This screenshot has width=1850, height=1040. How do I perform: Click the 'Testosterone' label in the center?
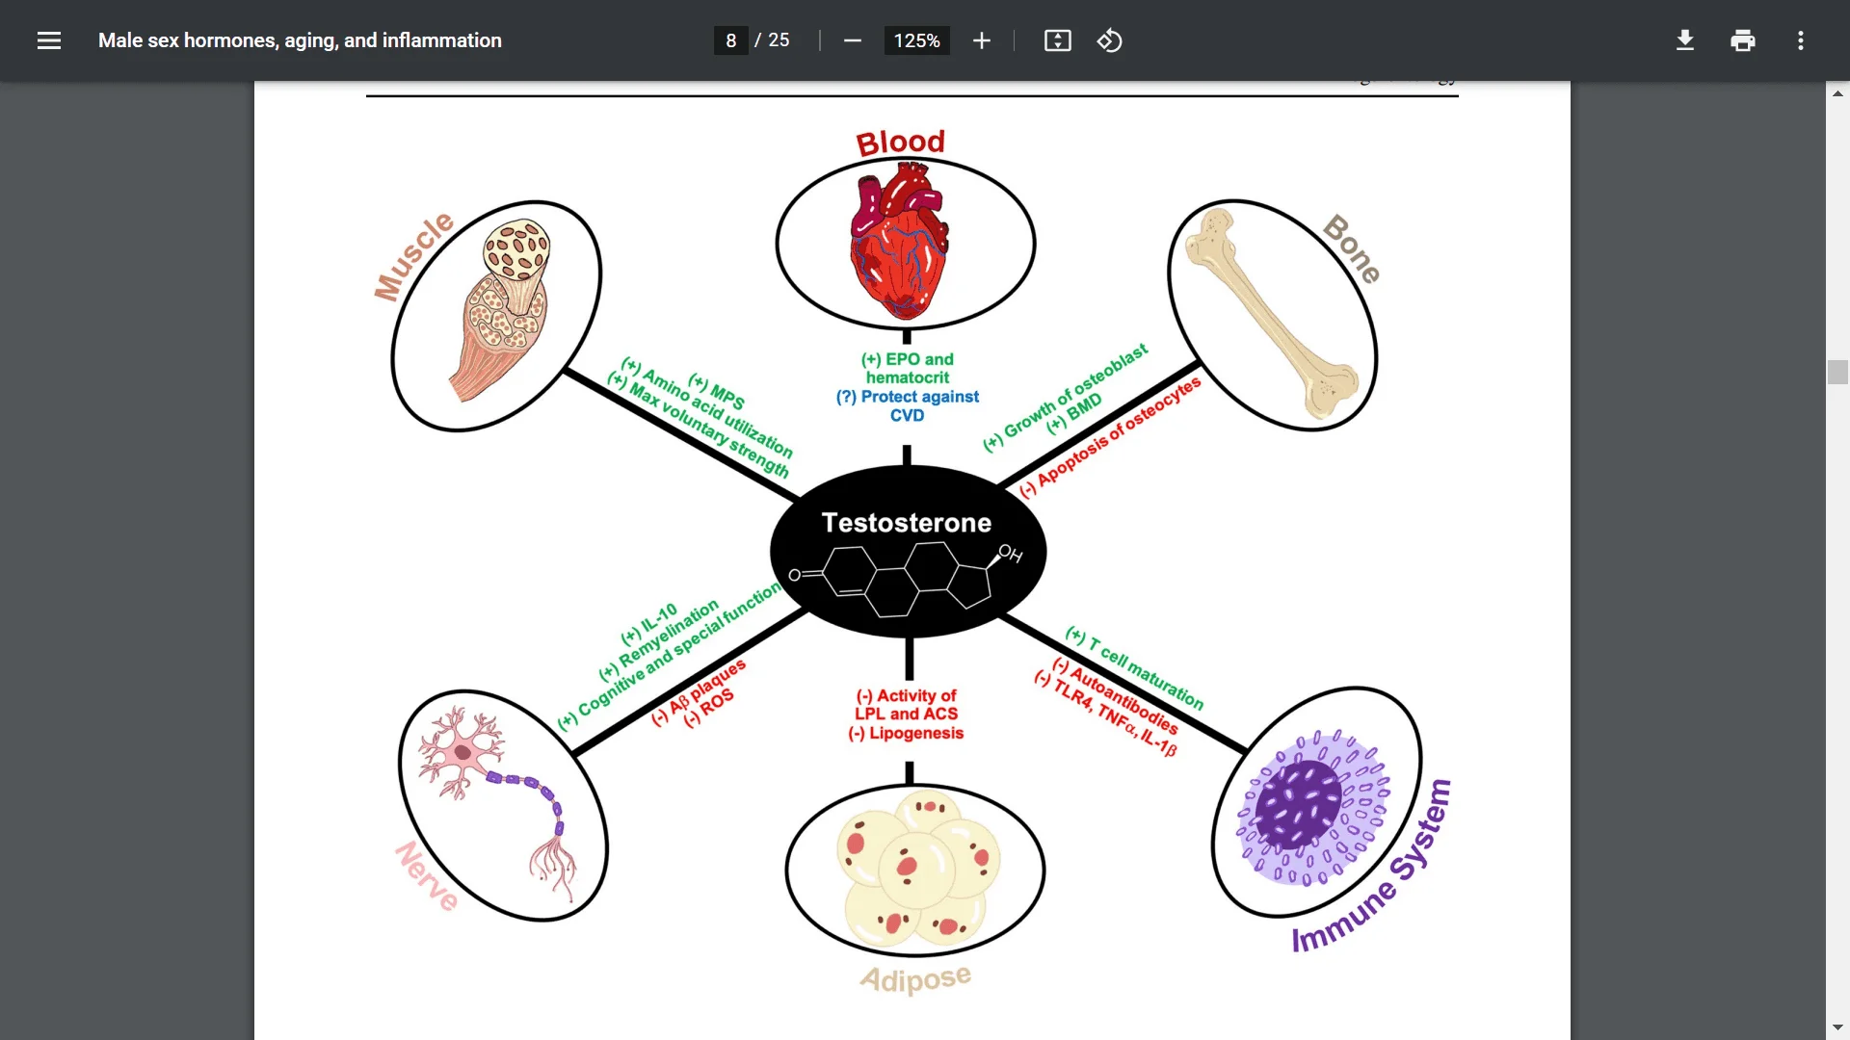906,523
